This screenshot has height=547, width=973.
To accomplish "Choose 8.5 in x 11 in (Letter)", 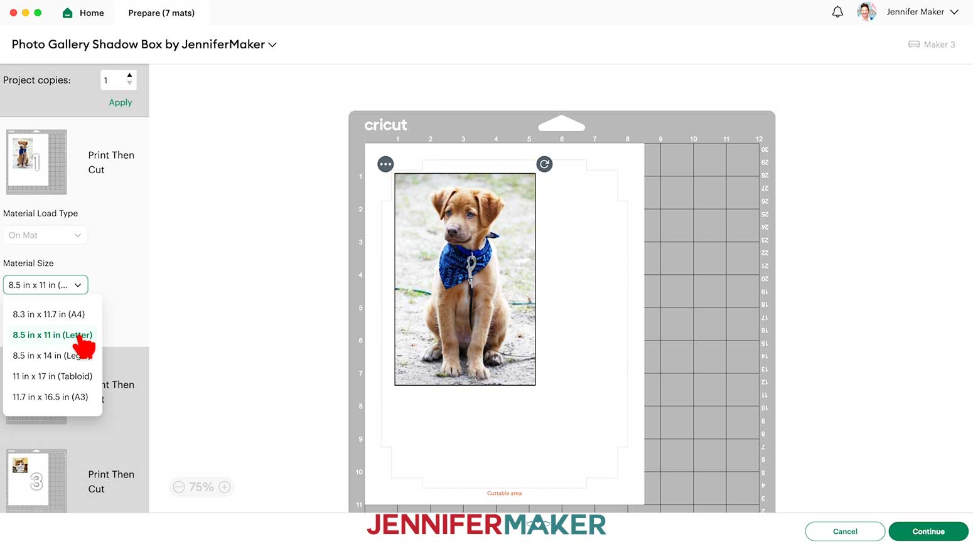I will point(52,335).
